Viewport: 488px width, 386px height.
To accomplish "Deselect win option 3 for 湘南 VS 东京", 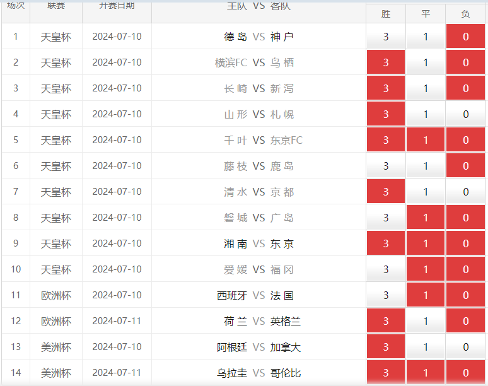I will 386,243.
